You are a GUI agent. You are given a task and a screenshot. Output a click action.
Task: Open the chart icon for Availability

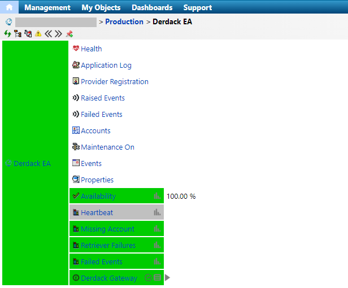click(x=157, y=197)
